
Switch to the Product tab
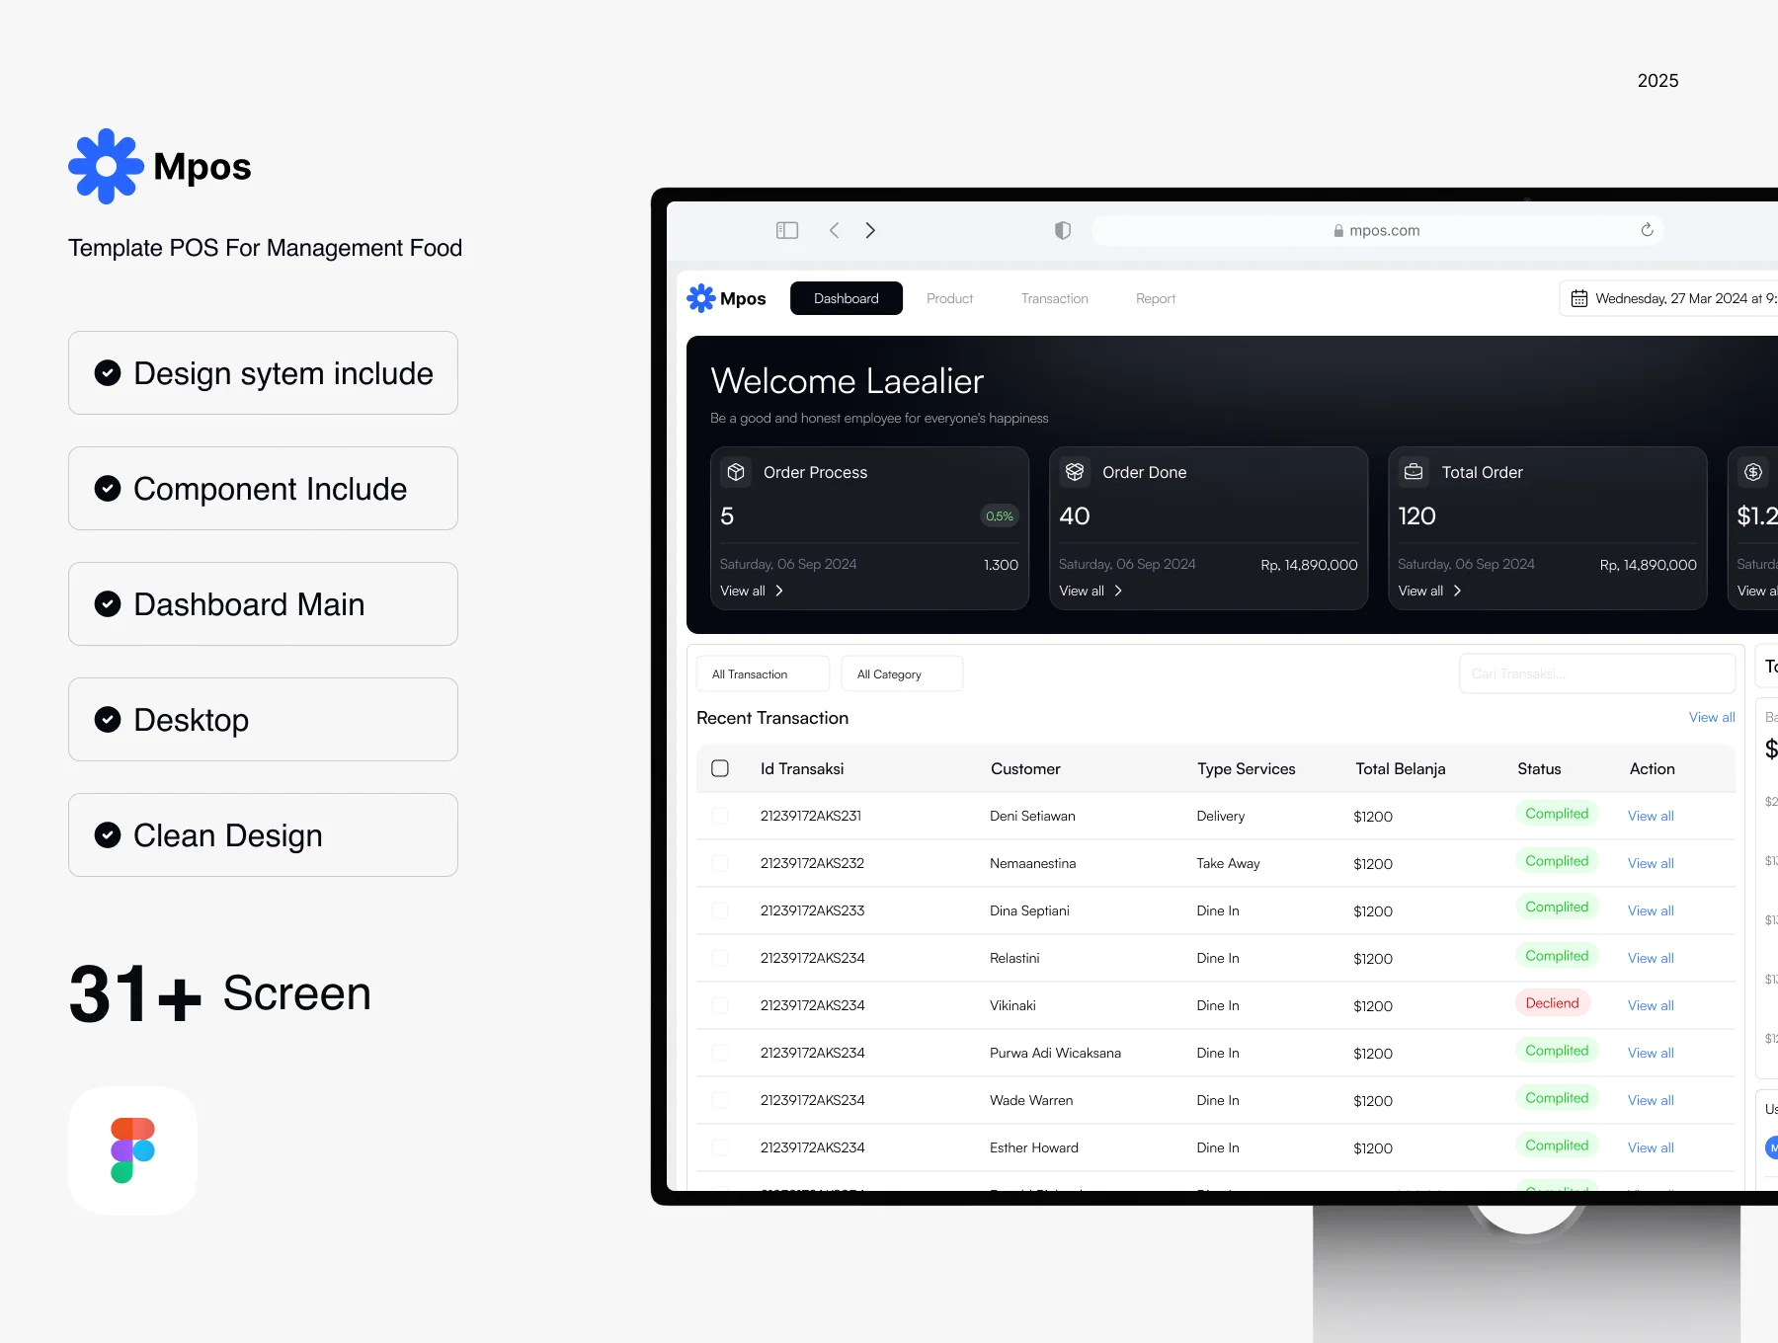pyautogui.click(x=949, y=298)
